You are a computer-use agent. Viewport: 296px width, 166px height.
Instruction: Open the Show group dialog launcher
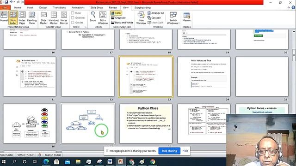[85, 27]
